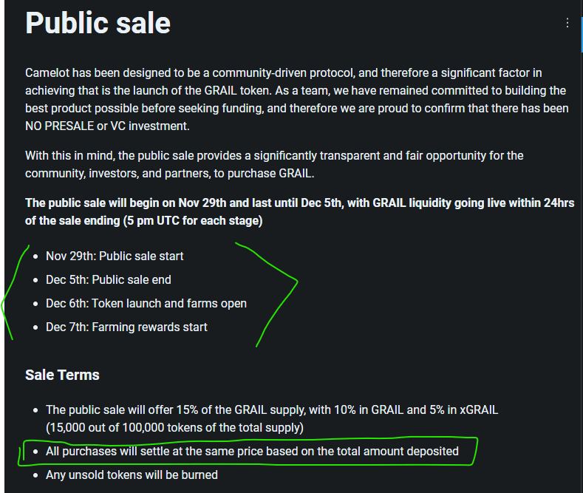Click the "(15,000 out of 100,000 tokens" line

tap(174, 427)
